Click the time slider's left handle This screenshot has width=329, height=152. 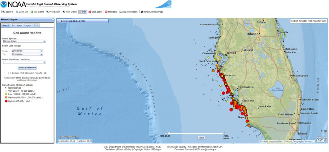tap(169, 133)
